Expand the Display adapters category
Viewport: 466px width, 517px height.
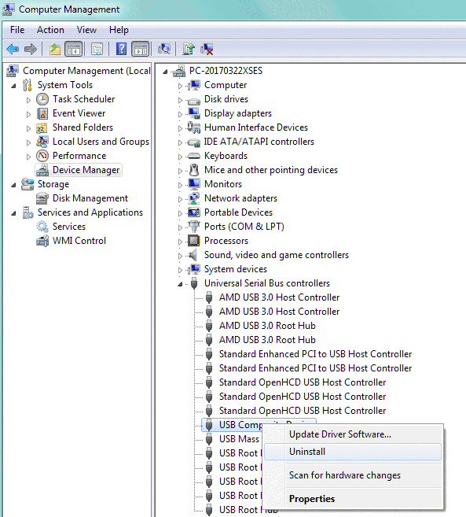pos(180,114)
